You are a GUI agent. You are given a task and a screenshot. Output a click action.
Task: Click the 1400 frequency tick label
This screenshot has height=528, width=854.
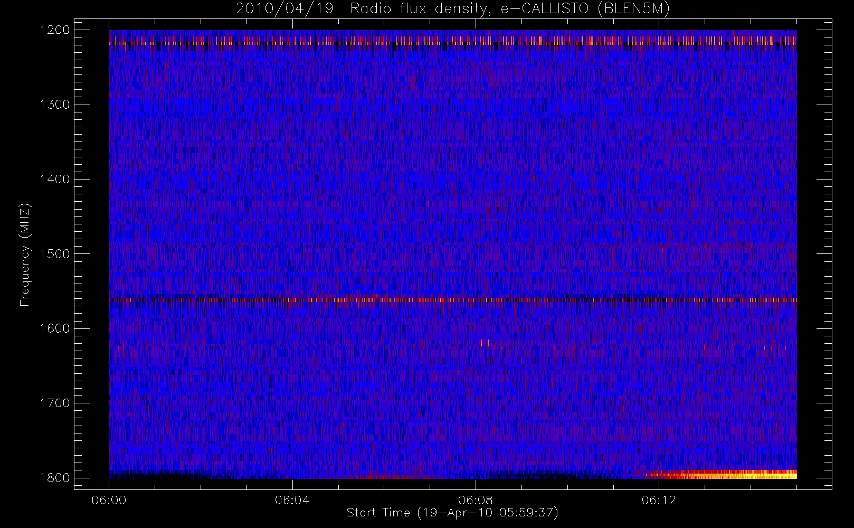pos(55,180)
